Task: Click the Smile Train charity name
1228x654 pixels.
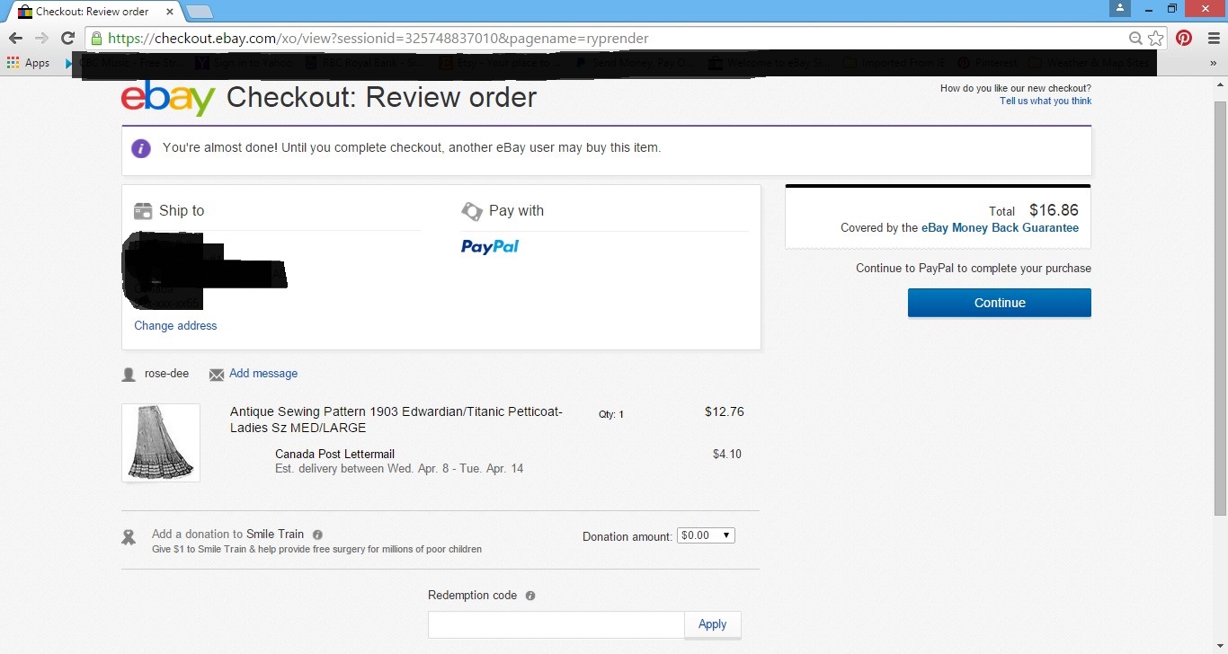Action: click(275, 534)
